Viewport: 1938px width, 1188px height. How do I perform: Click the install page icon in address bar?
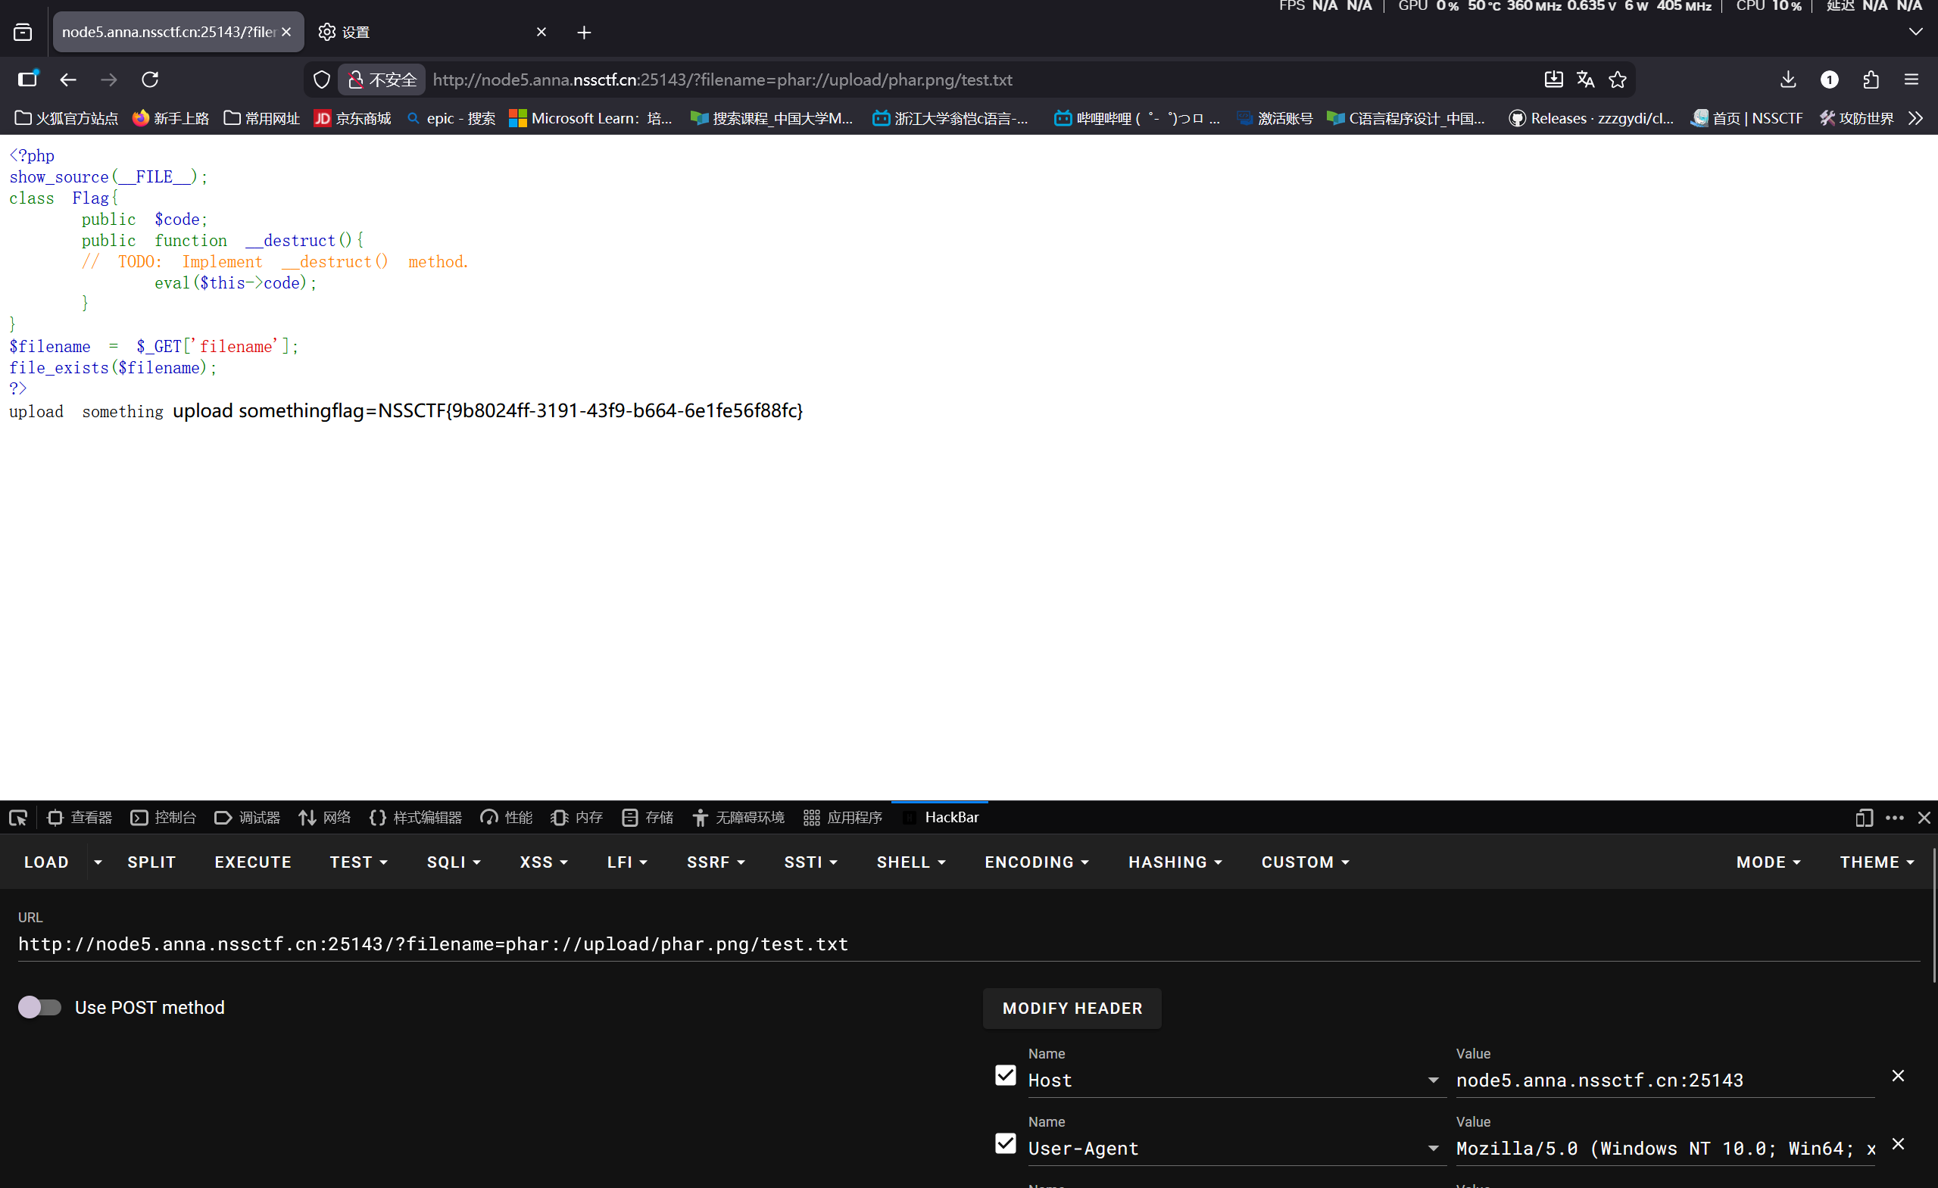pyautogui.click(x=1553, y=80)
